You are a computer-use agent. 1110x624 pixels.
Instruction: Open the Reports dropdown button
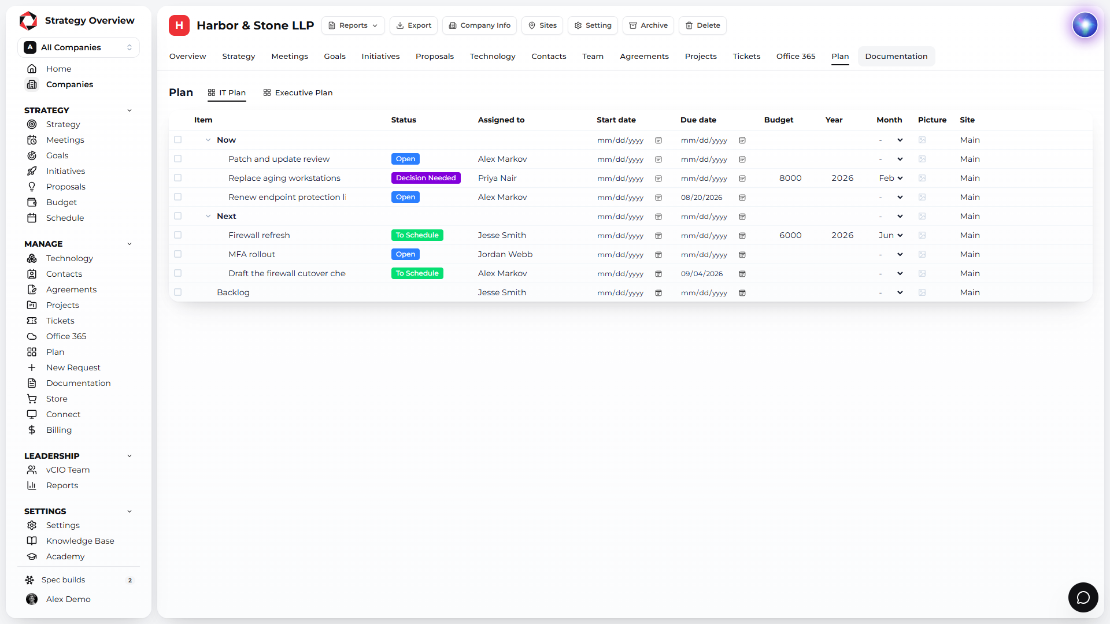(353, 25)
